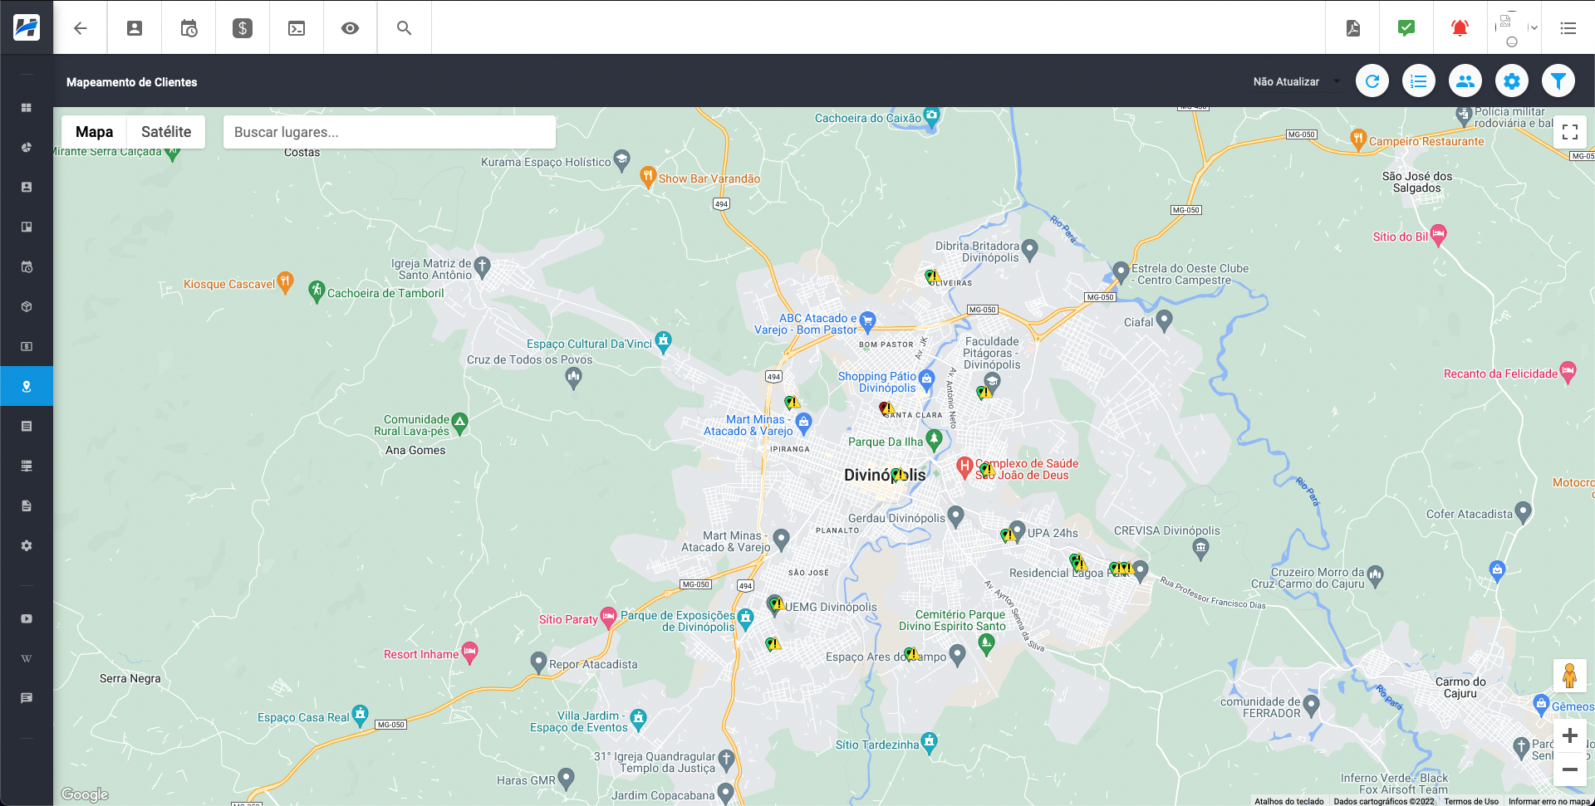Viewport: 1595px width, 806px height.
Task: Click the Espaço Casa Real place pin
Action: tap(361, 715)
